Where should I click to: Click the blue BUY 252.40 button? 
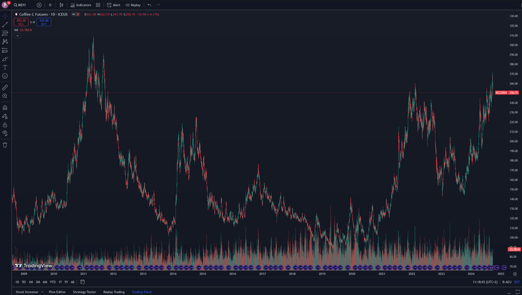pos(44,22)
